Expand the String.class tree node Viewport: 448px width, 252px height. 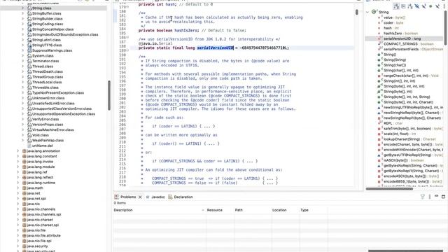[23, 8]
